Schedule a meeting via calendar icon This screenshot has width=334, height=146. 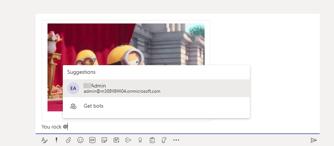(x=116, y=140)
